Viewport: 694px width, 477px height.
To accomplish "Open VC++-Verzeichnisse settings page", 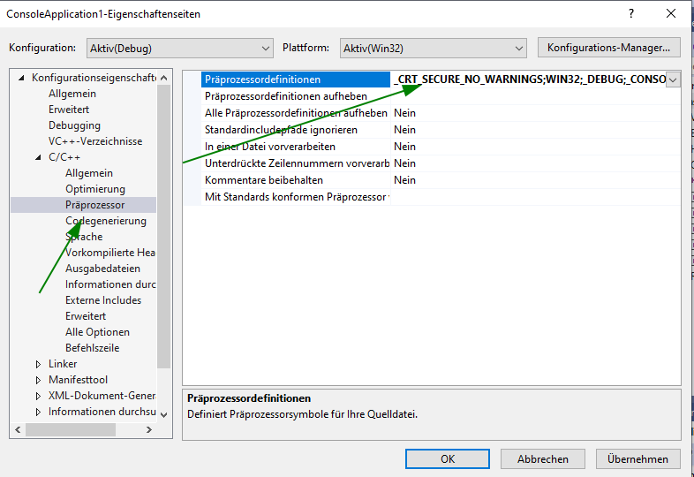I will point(94,141).
